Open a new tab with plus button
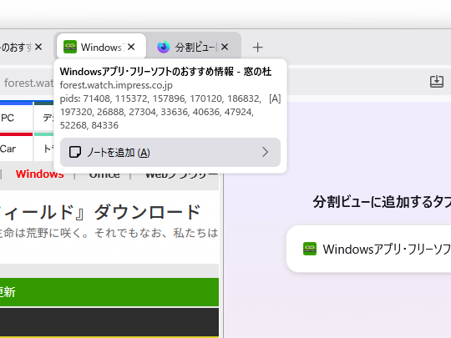Image resolution: width=451 pixels, height=338 pixels. (257, 48)
